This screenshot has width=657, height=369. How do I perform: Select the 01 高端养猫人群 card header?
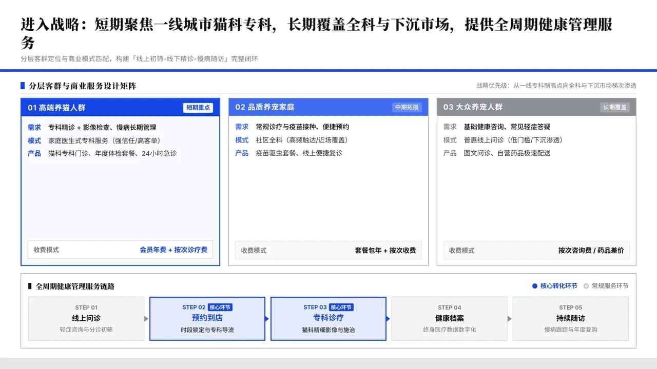[x=120, y=108]
